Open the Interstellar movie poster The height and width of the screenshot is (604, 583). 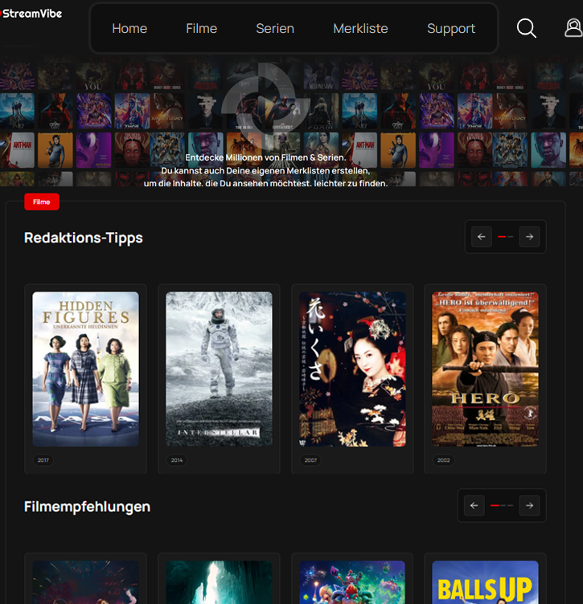click(x=219, y=369)
